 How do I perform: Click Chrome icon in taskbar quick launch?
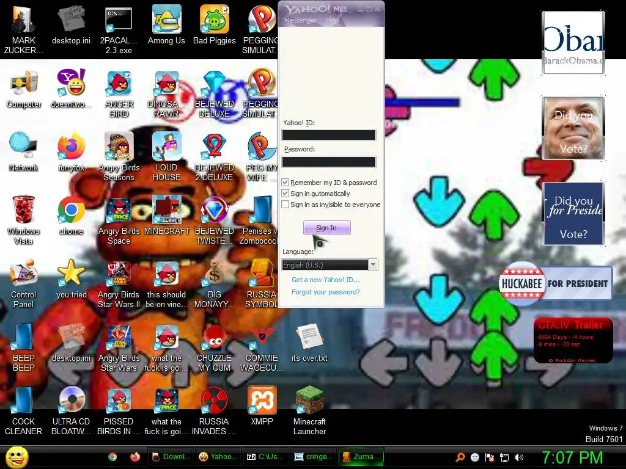(x=112, y=457)
